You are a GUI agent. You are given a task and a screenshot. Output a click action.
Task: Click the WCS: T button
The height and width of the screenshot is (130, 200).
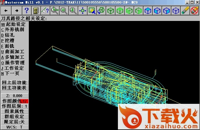(x=15, y=127)
